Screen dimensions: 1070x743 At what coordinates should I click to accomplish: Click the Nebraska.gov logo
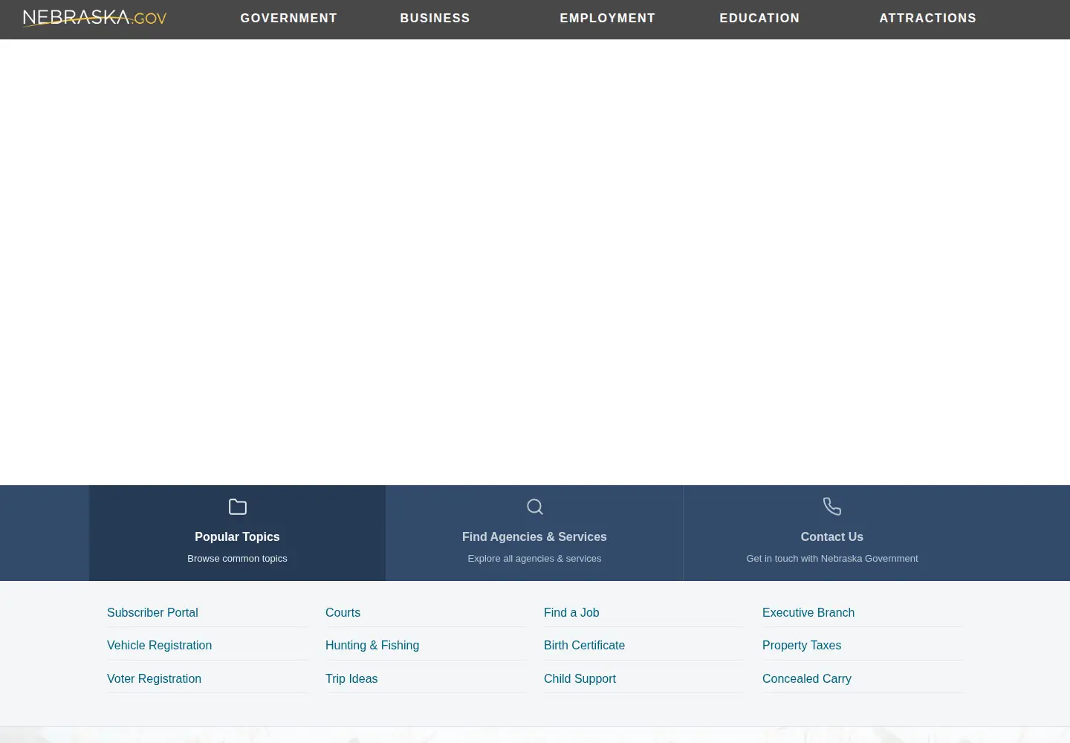94,18
